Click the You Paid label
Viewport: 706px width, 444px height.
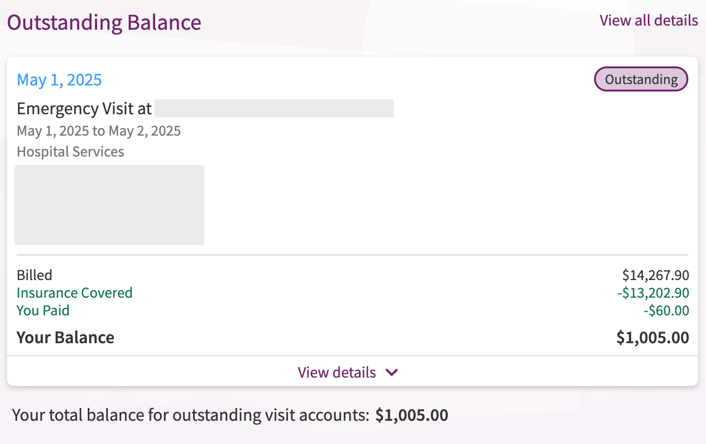click(43, 311)
